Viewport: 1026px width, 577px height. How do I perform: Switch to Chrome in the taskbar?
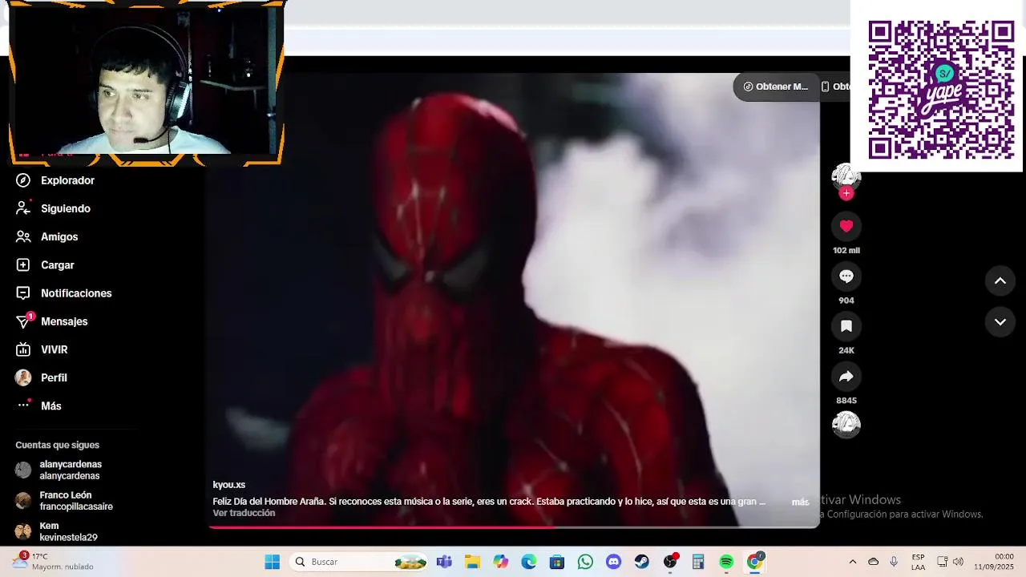(x=754, y=562)
